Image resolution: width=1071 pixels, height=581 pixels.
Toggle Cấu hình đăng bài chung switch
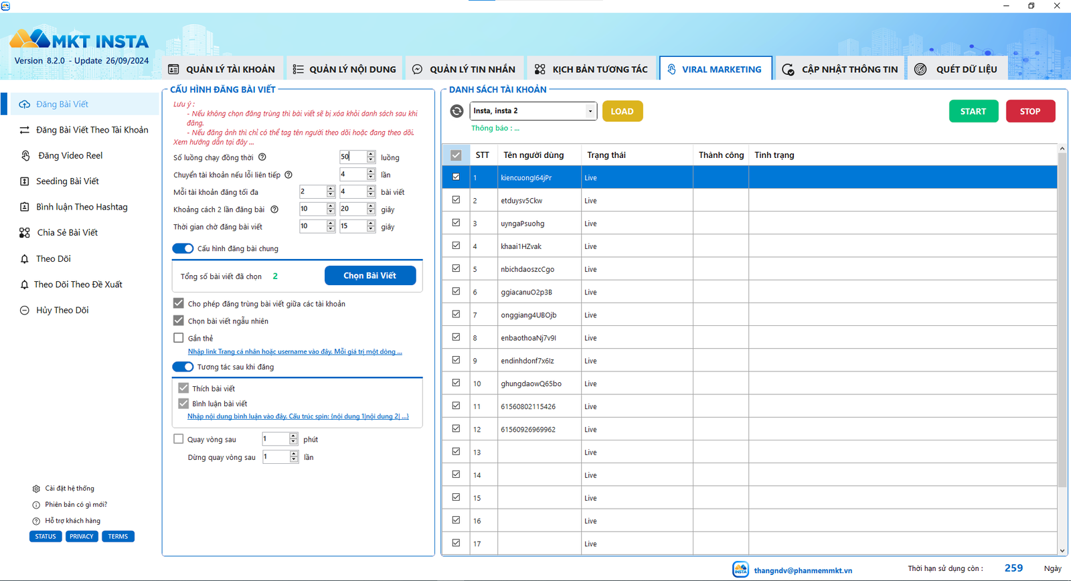(183, 248)
